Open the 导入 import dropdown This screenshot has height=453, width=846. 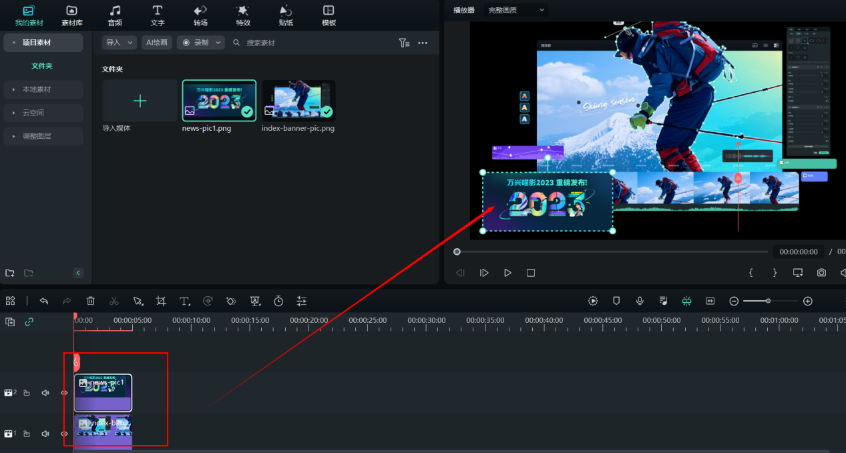tap(119, 43)
